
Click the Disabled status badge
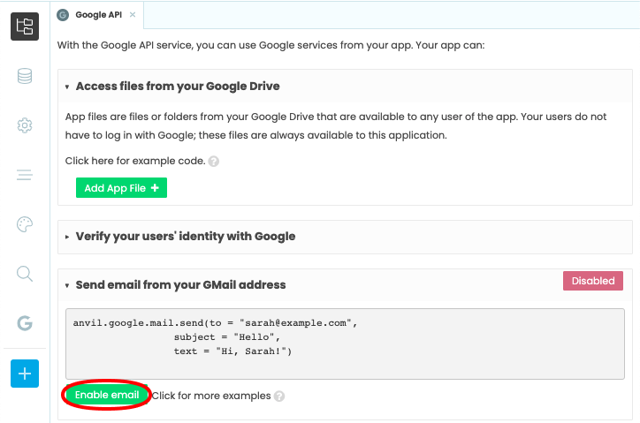(592, 281)
